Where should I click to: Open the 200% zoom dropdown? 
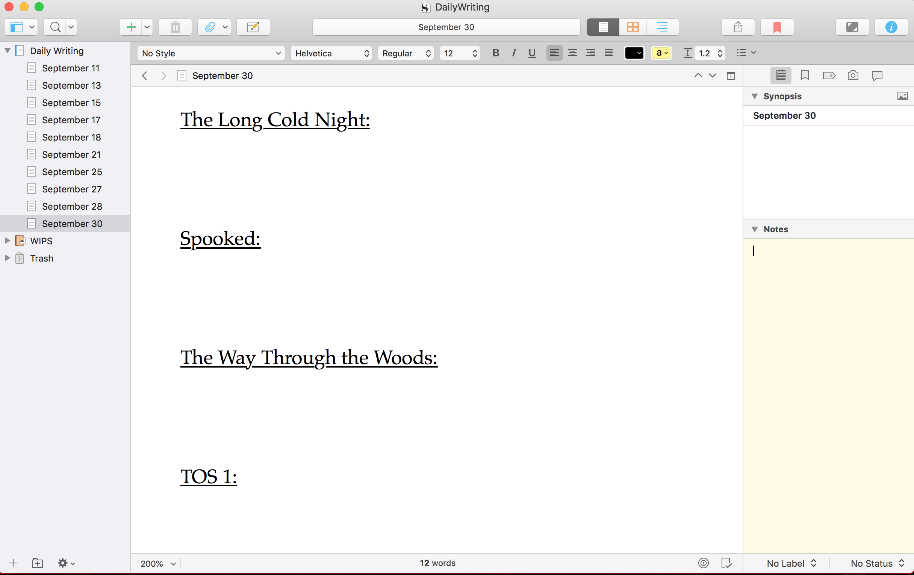[x=157, y=563]
